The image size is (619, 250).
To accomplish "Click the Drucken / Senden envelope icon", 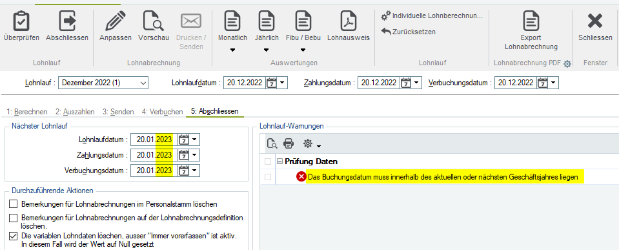I will pos(191,21).
